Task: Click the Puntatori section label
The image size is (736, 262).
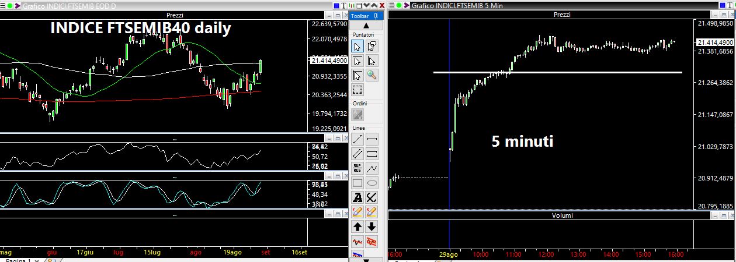Action: 364,35
